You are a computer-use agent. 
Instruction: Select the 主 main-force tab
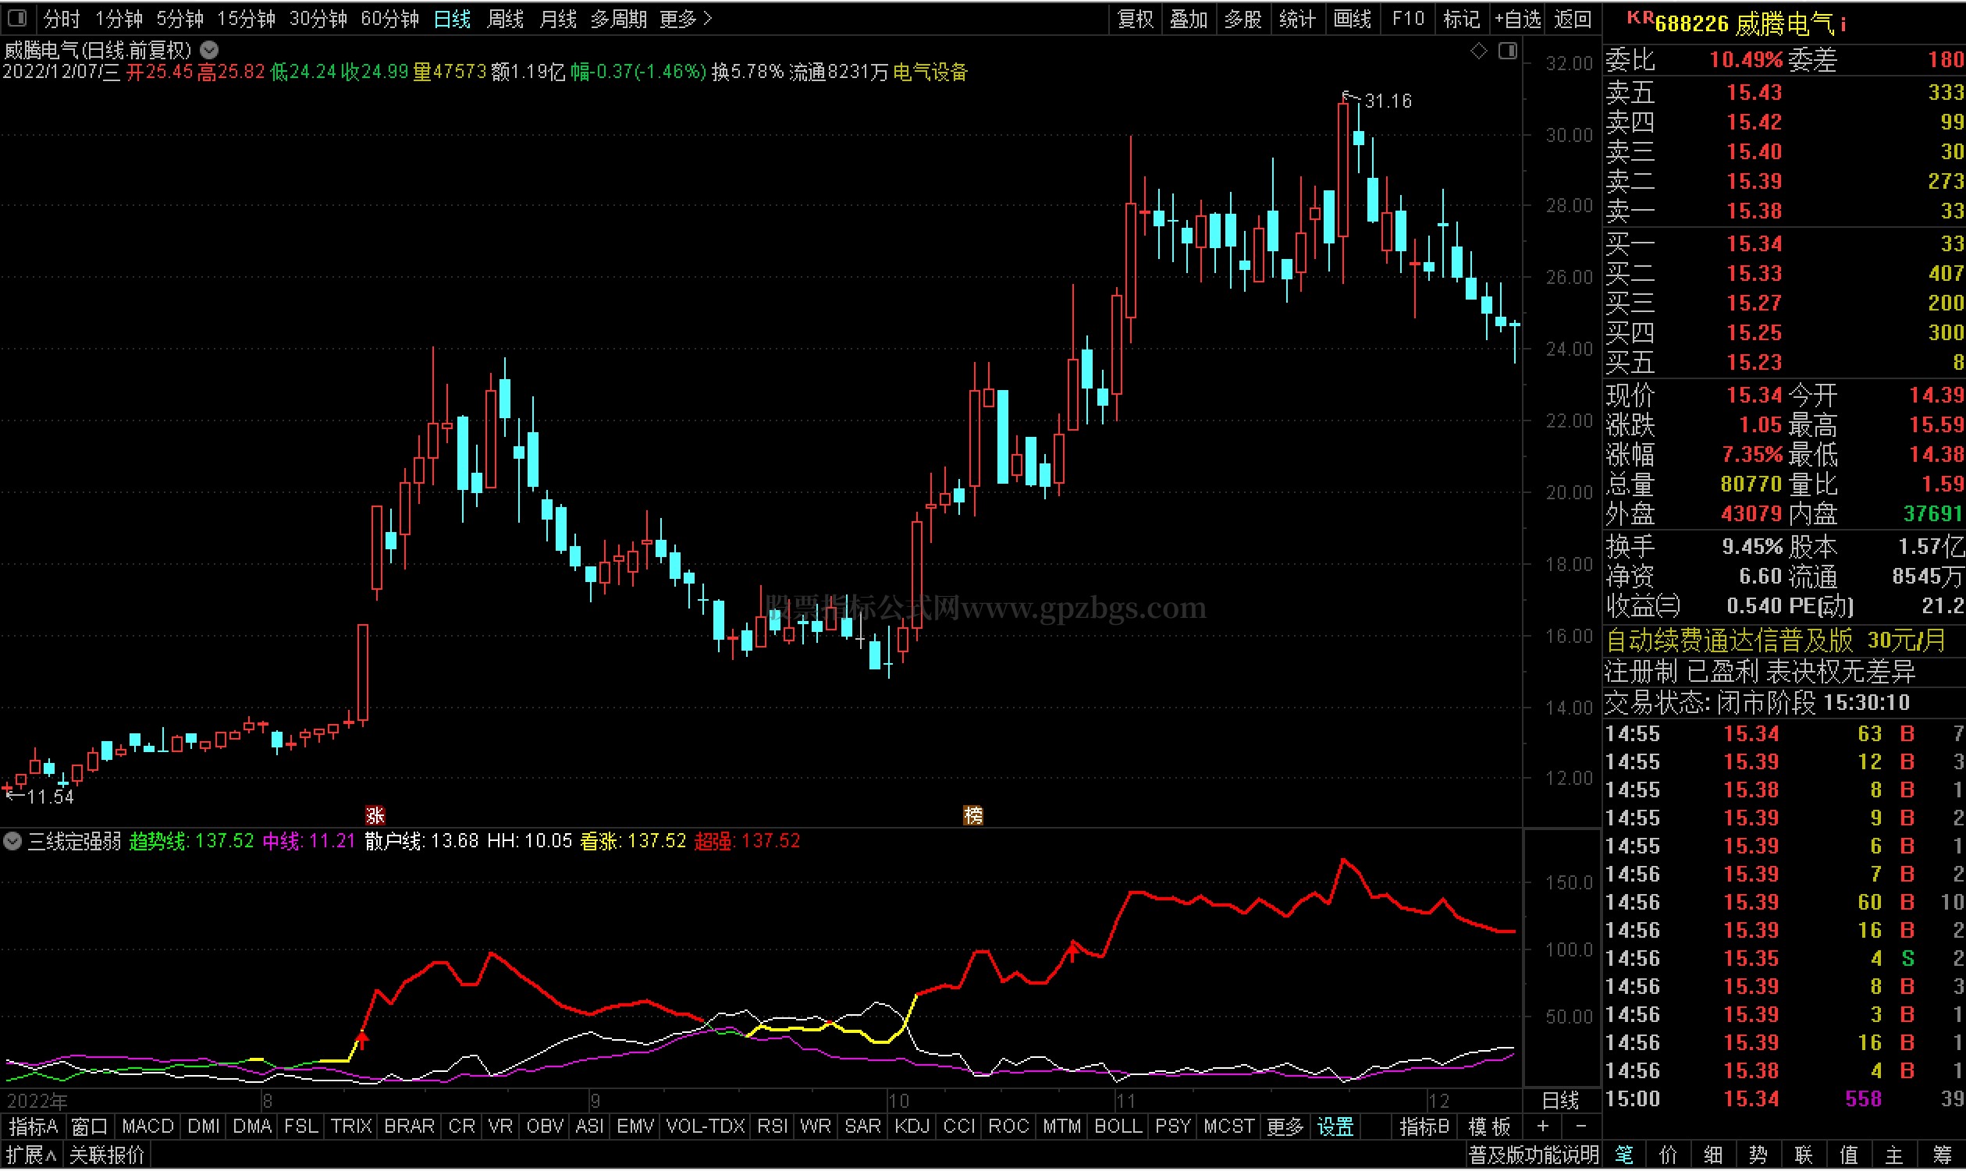click(x=1893, y=1156)
